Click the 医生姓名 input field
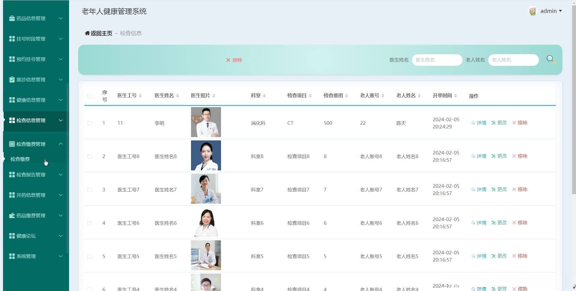Screen dimensions: 576x291 437,60
